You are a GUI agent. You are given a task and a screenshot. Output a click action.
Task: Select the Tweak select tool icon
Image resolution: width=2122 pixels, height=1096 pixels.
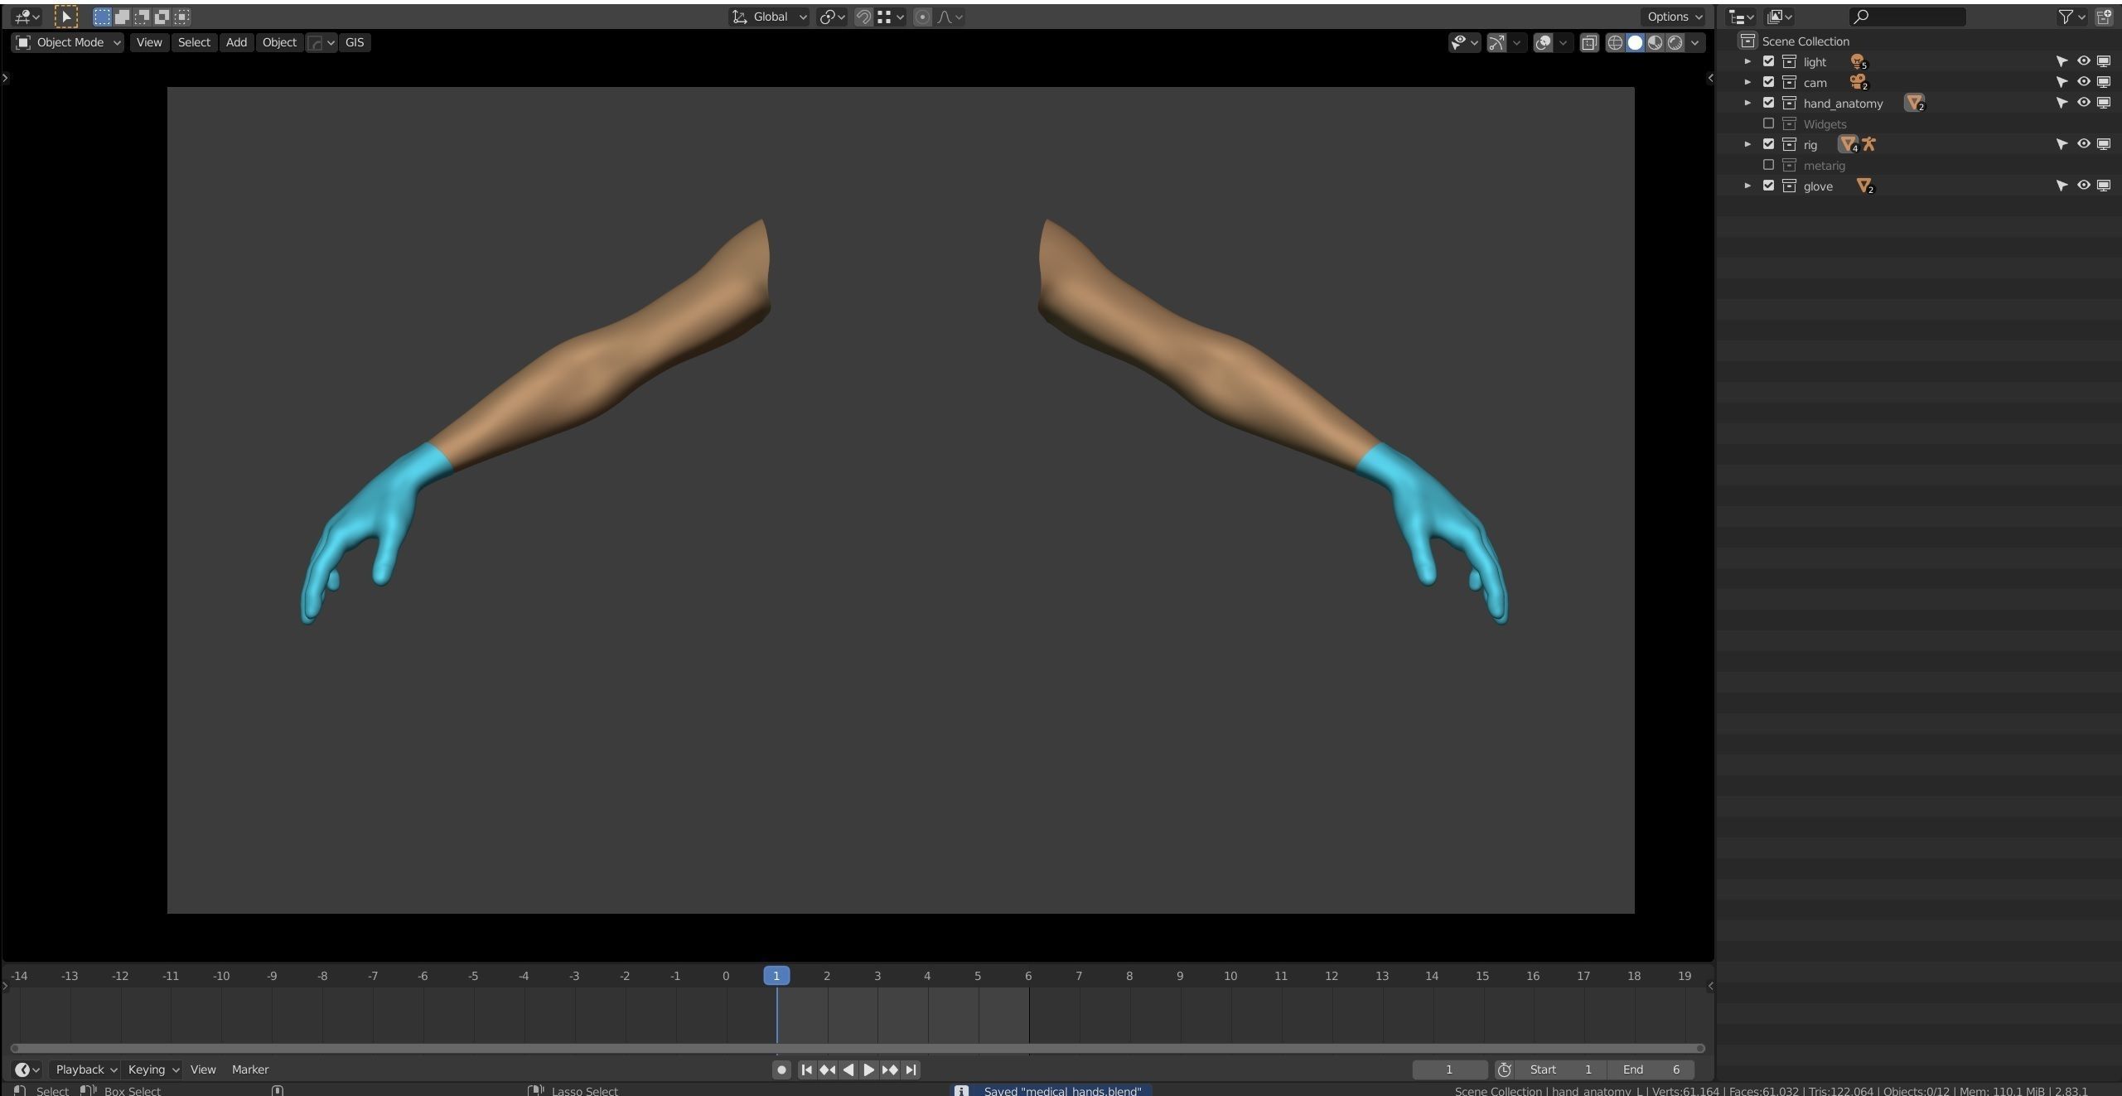point(65,17)
